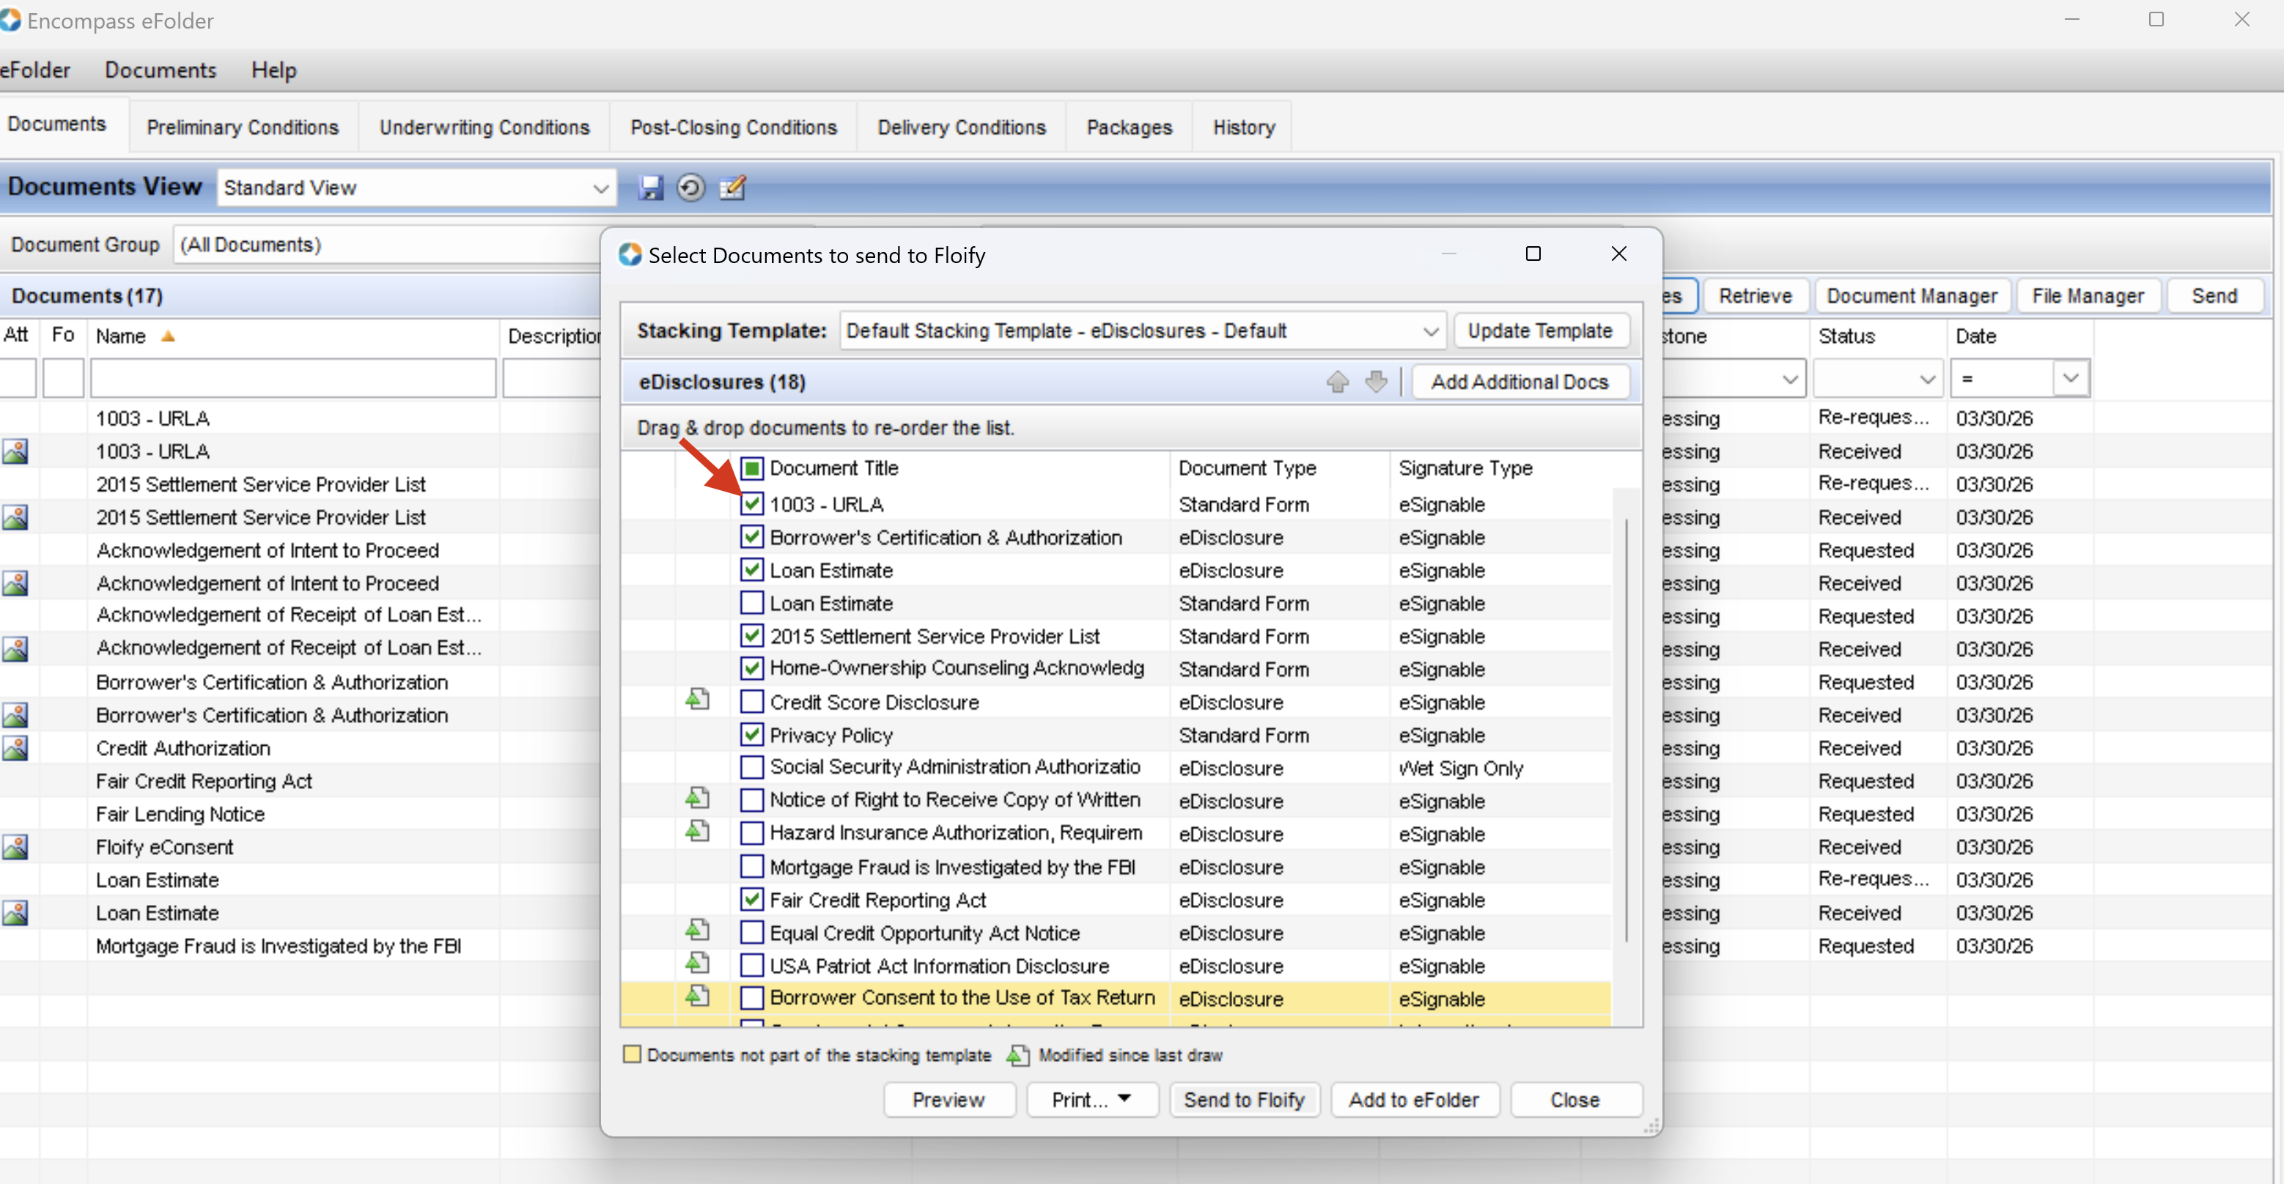The height and width of the screenshot is (1184, 2284).
Task: Open the Documents menu
Action: coord(161,70)
